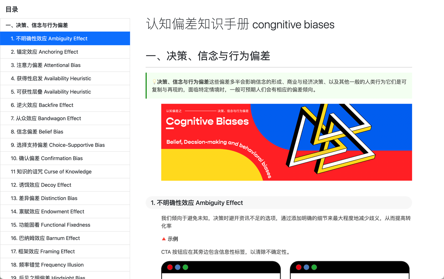This screenshot has width=444, height=279.
Task: Jump to 16. 巴纳姆效应 Barnum Effect
Action: (x=65, y=238)
